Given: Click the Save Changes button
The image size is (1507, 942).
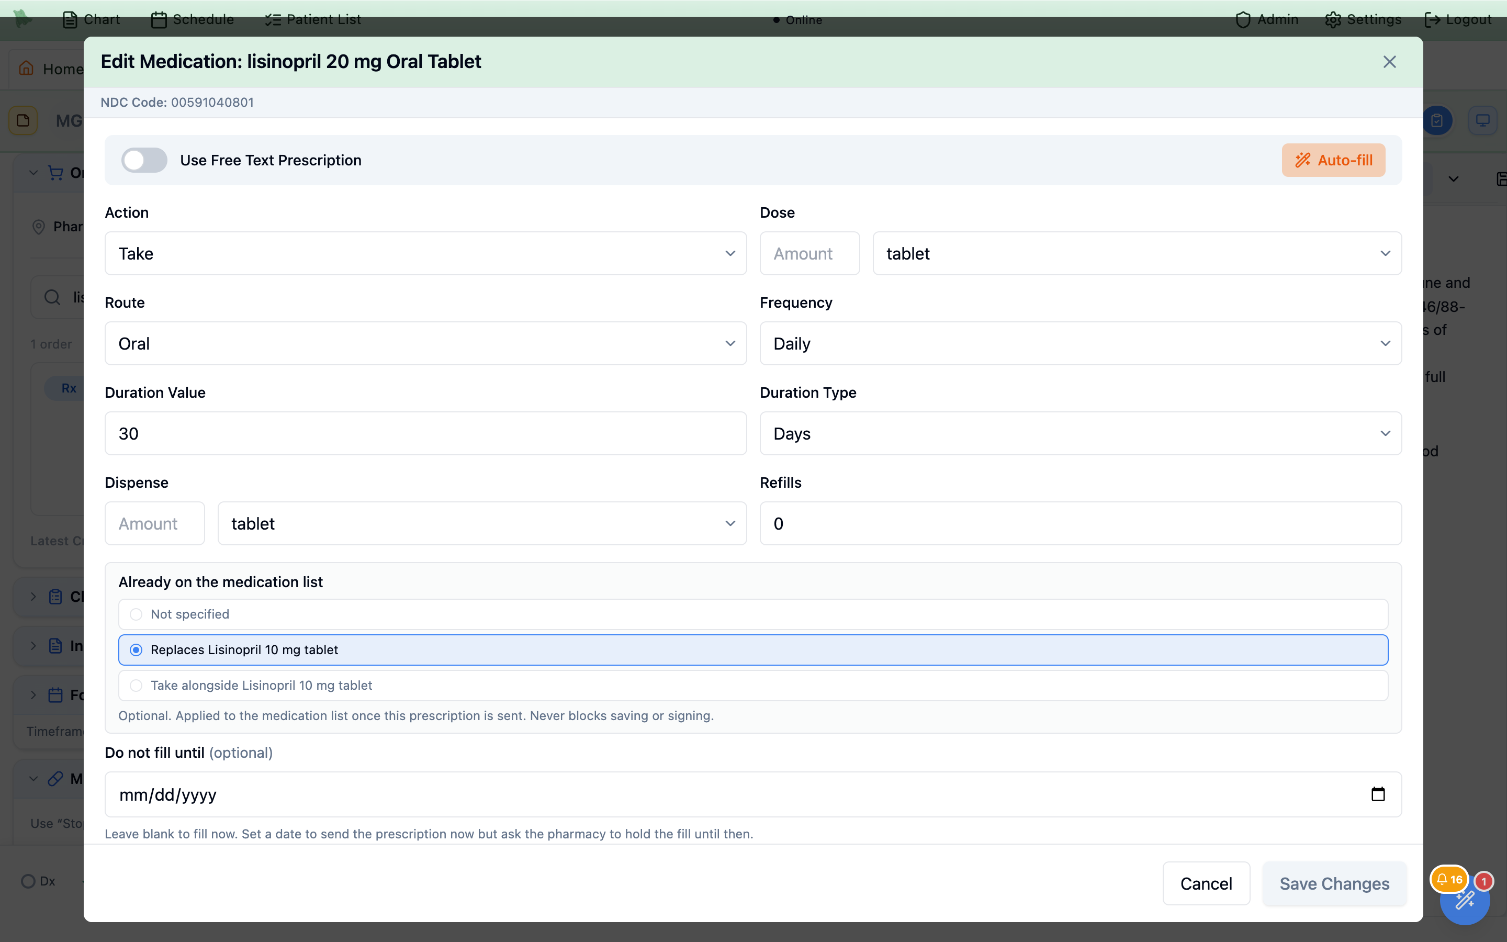Looking at the screenshot, I should (1334, 883).
